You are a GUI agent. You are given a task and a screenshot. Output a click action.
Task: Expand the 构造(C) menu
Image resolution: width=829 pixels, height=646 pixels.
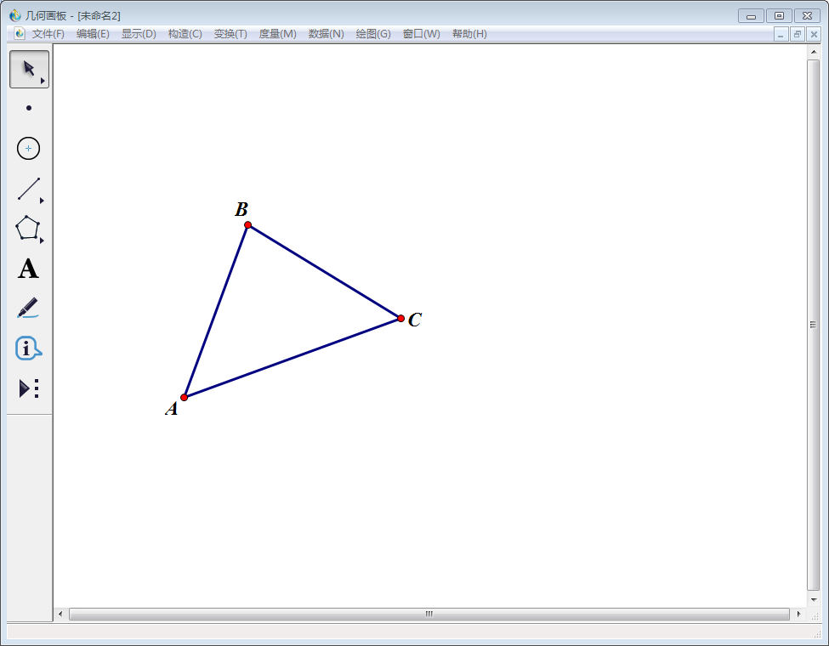185,34
